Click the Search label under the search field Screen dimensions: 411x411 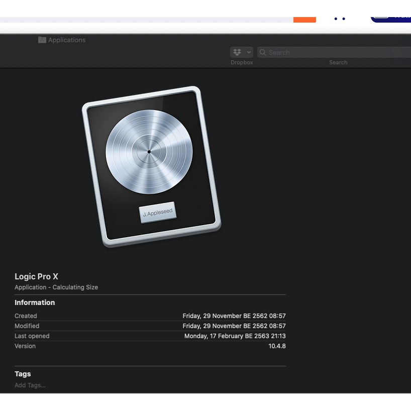pyautogui.click(x=338, y=62)
